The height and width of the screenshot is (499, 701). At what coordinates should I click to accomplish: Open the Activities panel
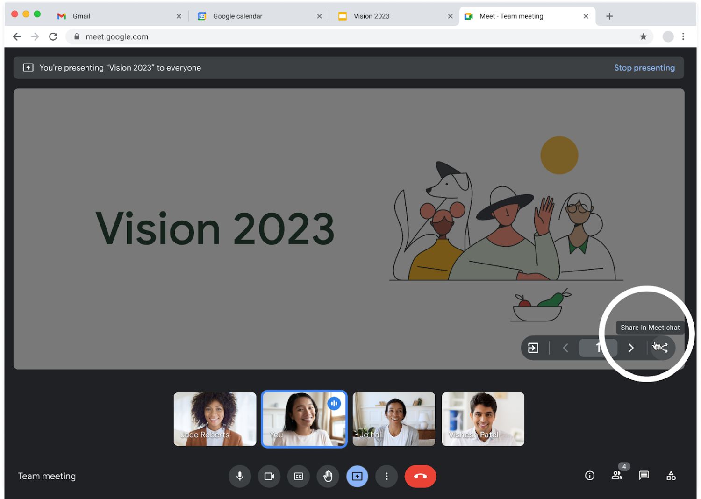point(671,476)
